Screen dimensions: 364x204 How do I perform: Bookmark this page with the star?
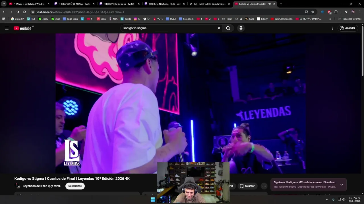point(313,12)
